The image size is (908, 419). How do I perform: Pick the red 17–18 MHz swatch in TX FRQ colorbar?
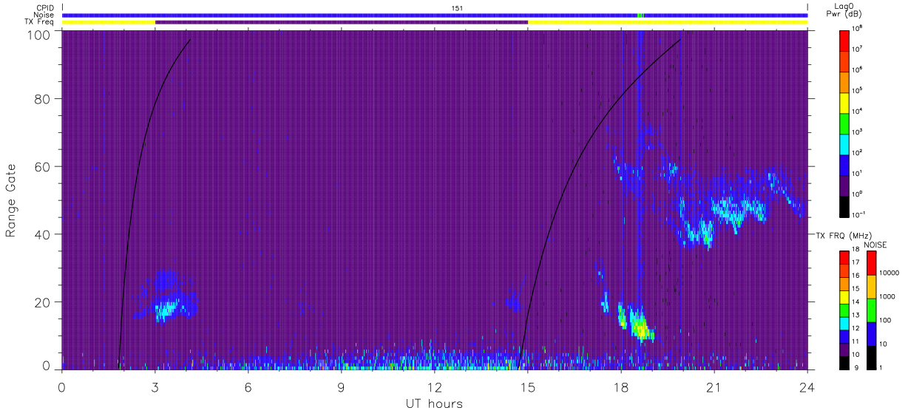(x=844, y=258)
